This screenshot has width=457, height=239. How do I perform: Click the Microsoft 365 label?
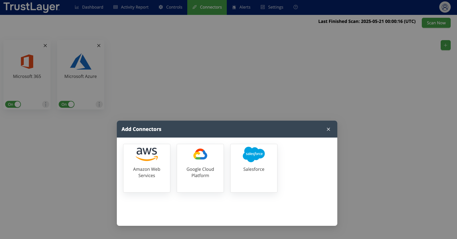click(27, 77)
